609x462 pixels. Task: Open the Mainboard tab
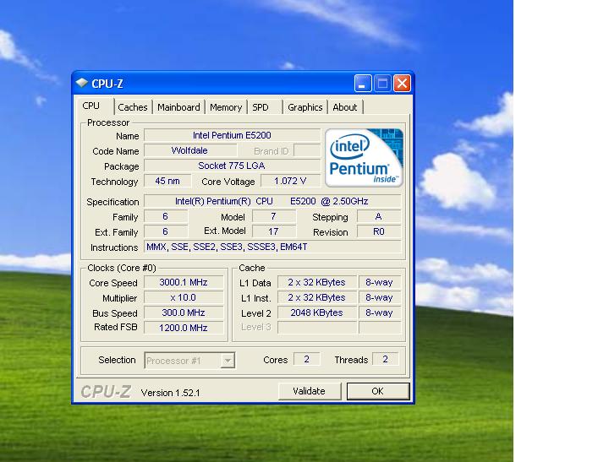click(x=178, y=107)
